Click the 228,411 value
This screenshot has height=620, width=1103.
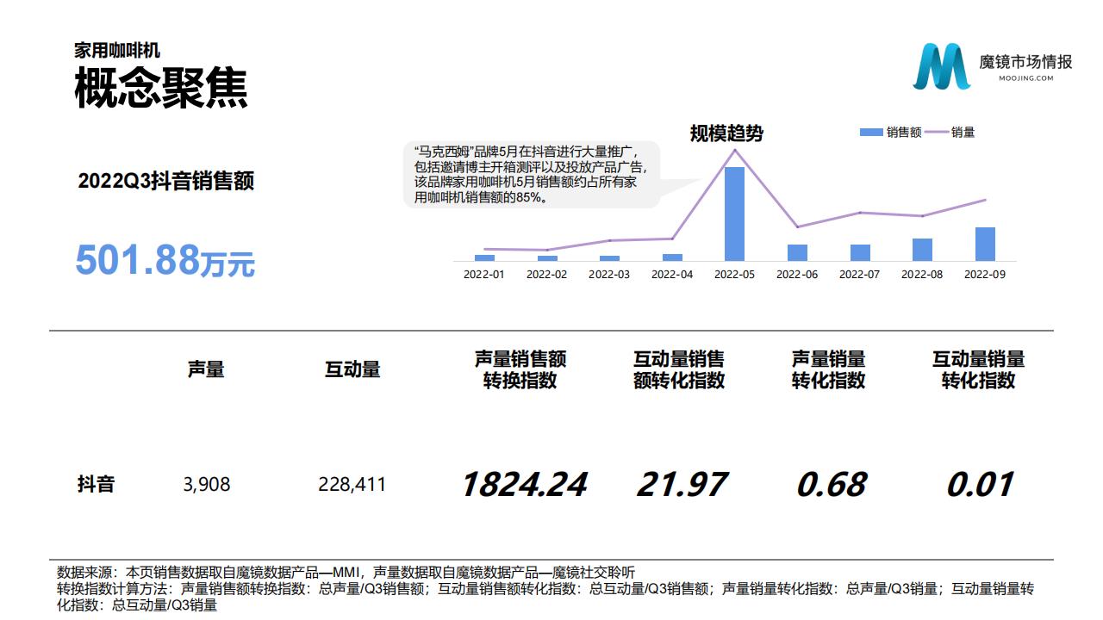pyautogui.click(x=352, y=485)
